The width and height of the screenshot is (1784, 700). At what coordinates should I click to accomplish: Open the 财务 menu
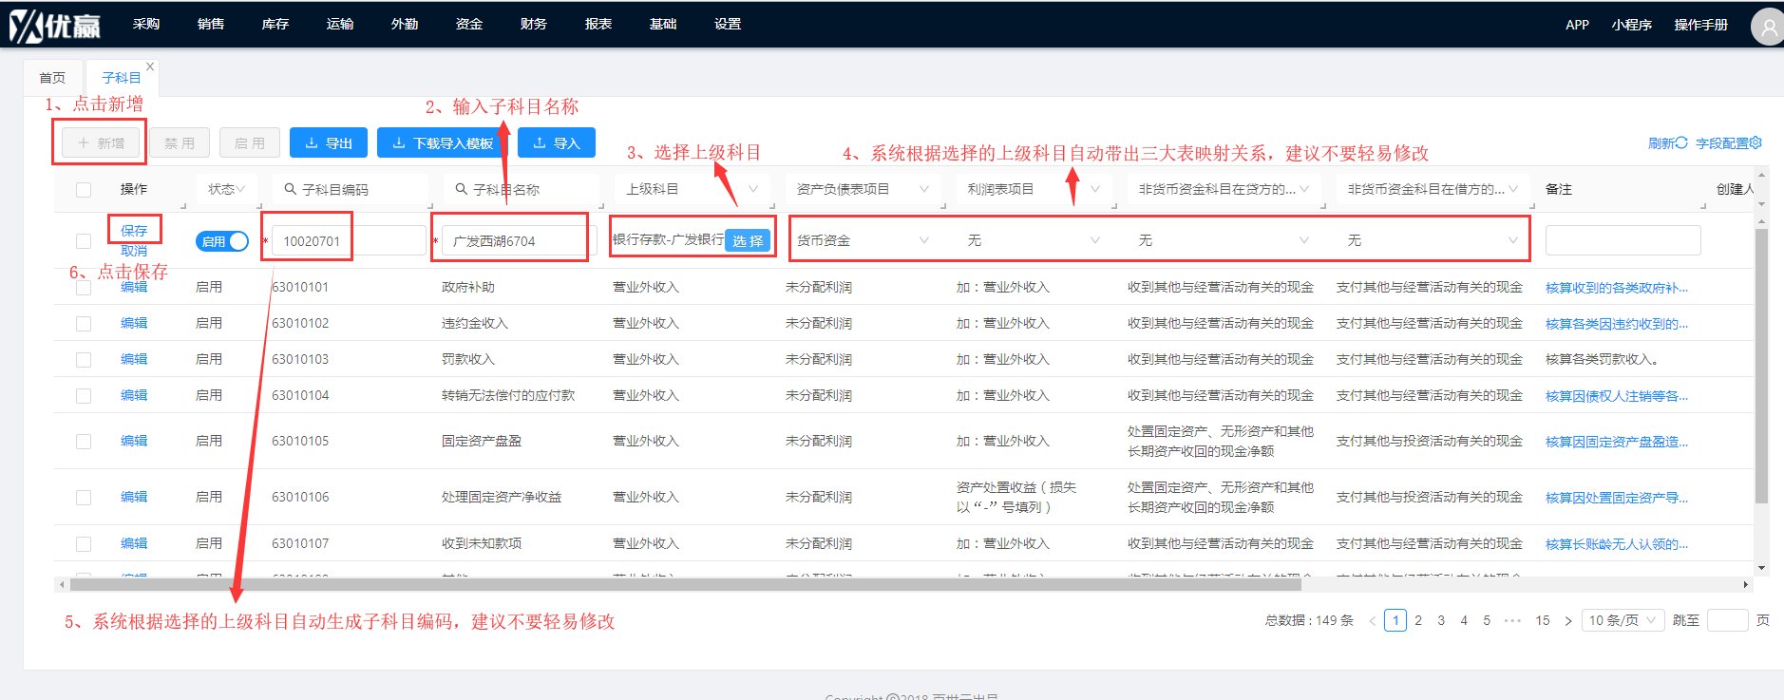tap(534, 24)
